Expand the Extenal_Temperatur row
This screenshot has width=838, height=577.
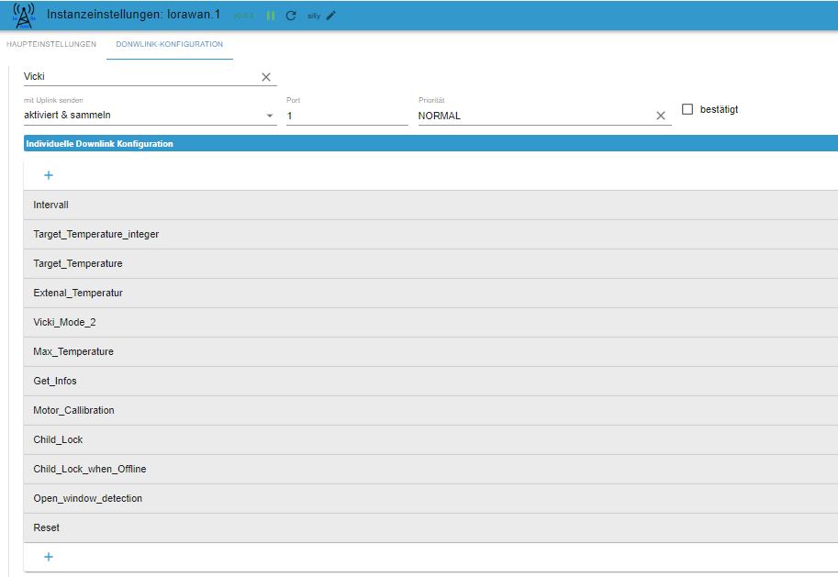tap(430, 293)
